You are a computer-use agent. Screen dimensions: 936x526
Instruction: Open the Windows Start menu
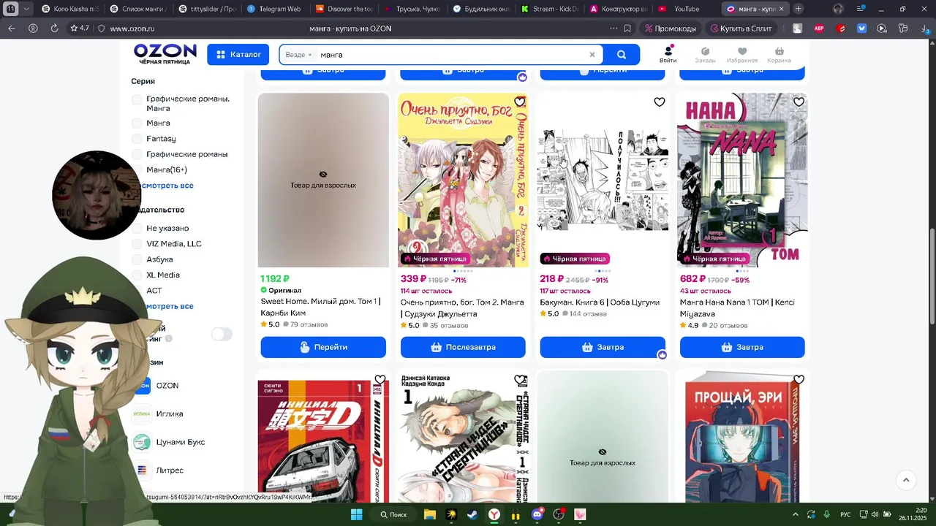[x=356, y=514]
